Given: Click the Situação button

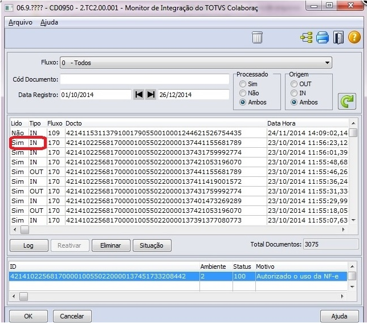Looking at the screenshot, I should [x=152, y=245].
